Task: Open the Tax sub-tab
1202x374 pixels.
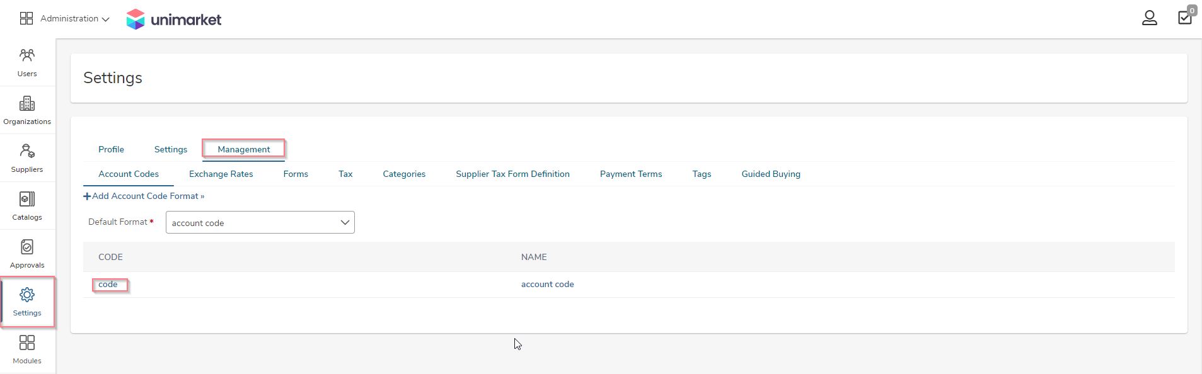Action: coord(345,174)
